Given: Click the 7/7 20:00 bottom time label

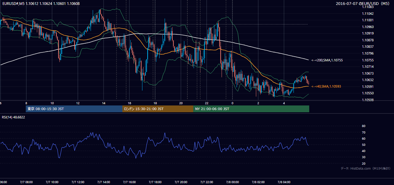Looking at the screenshot, I should click(181, 182).
